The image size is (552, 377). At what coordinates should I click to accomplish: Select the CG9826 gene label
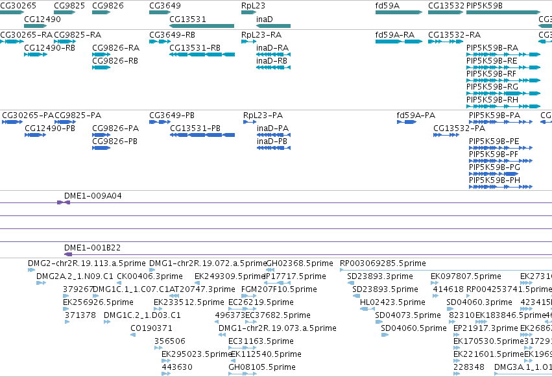tap(108, 6)
